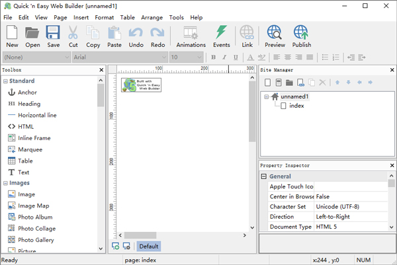Save the project with Save icon
The image size is (397, 265).
click(53, 36)
